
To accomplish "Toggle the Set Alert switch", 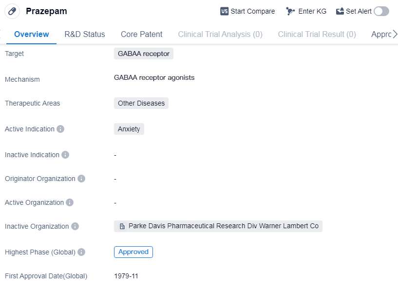I will (x=381, y=11).
